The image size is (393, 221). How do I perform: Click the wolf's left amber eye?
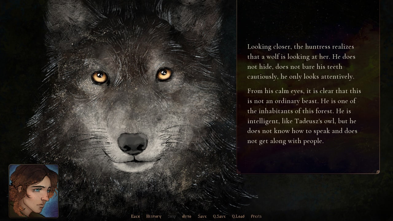(x=100, y=77)
